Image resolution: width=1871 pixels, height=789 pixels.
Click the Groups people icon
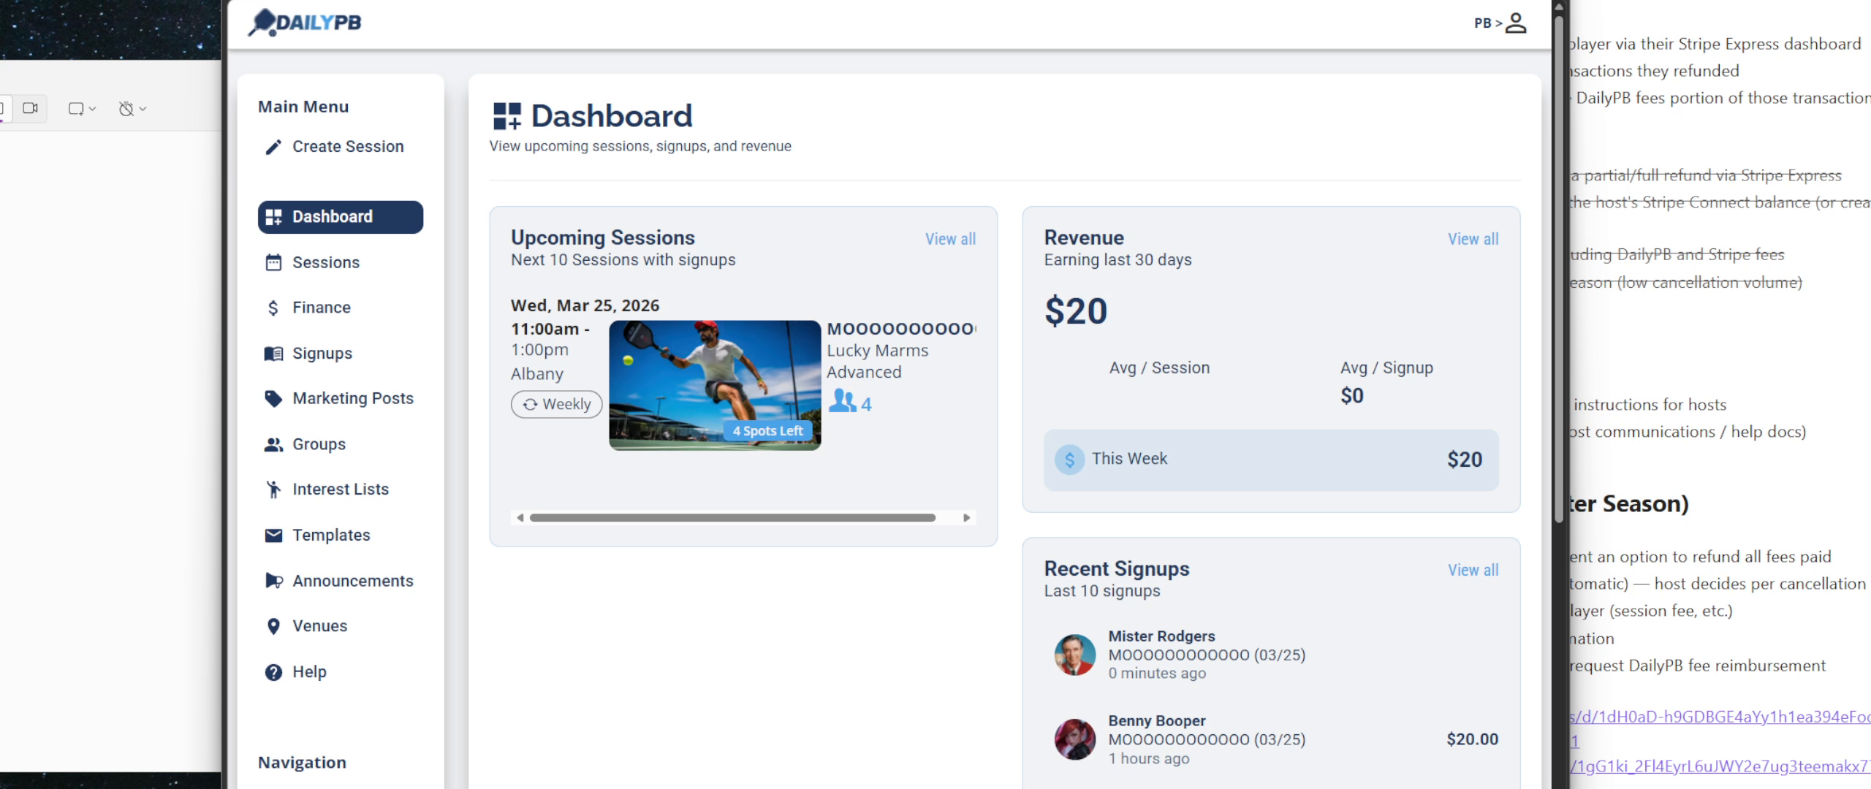[273, 444]
